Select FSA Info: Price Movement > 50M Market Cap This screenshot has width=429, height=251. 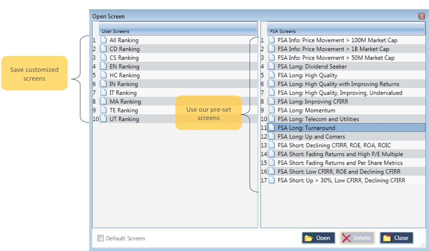tap(336, 58)
